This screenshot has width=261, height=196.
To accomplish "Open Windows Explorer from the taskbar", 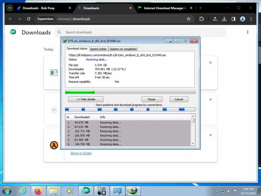I will click(x=54, y=191).
